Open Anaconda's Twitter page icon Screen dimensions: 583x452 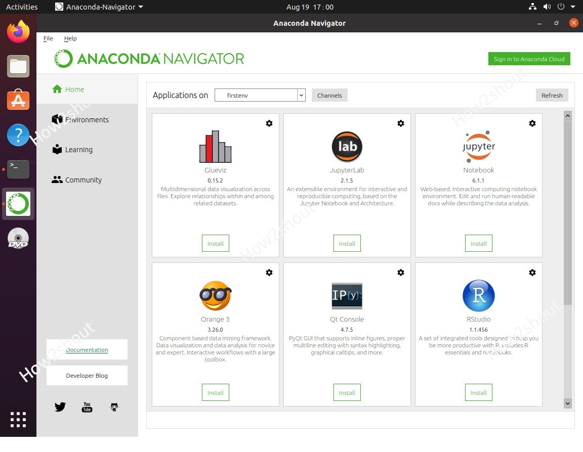[60, 406]
